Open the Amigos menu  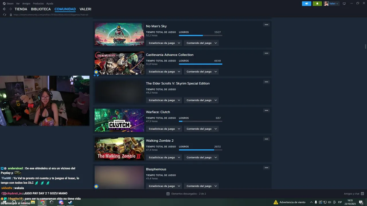tap(26, 4)
